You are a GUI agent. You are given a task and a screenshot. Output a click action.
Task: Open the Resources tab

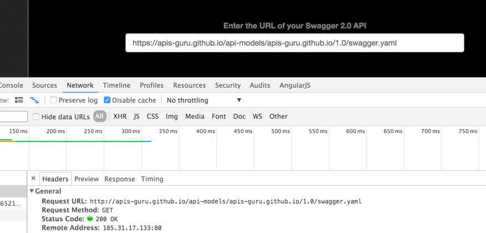coord(189,85)
